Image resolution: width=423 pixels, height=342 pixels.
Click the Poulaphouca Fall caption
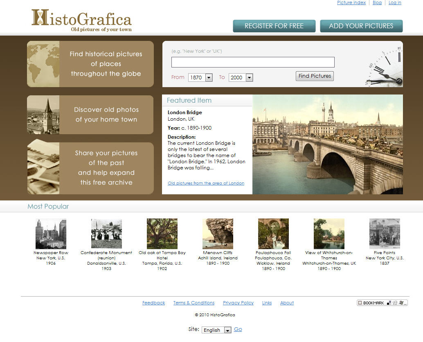coord(273,261)
